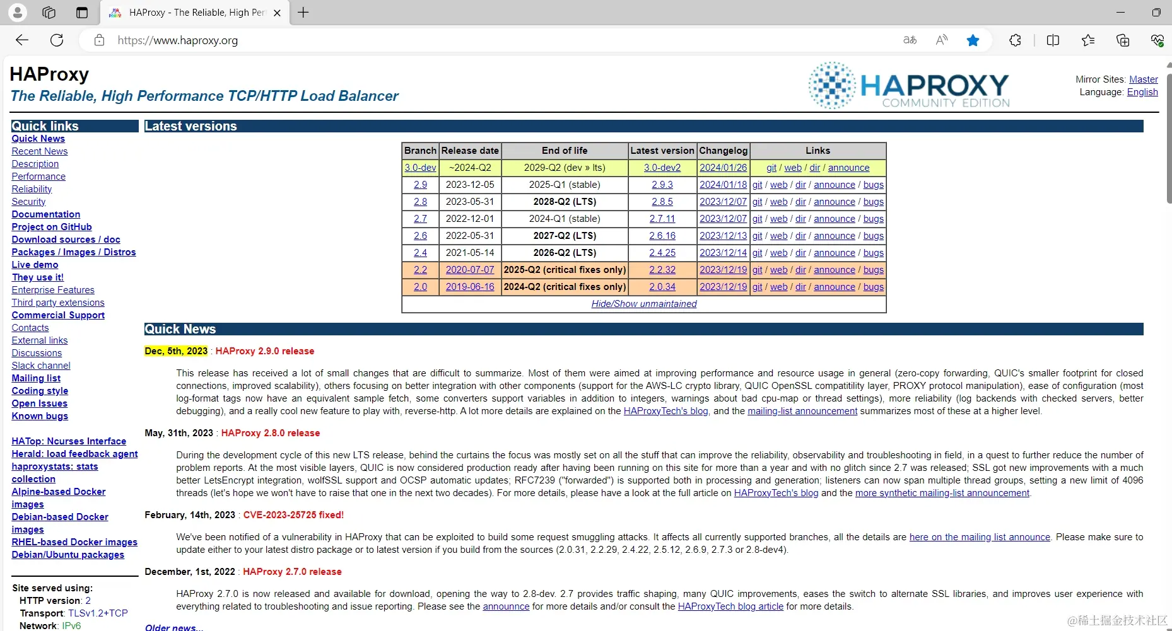Open Download sources / doc link

coord(66,240)
